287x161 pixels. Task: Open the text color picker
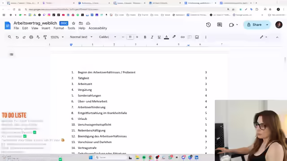point(166,37)
